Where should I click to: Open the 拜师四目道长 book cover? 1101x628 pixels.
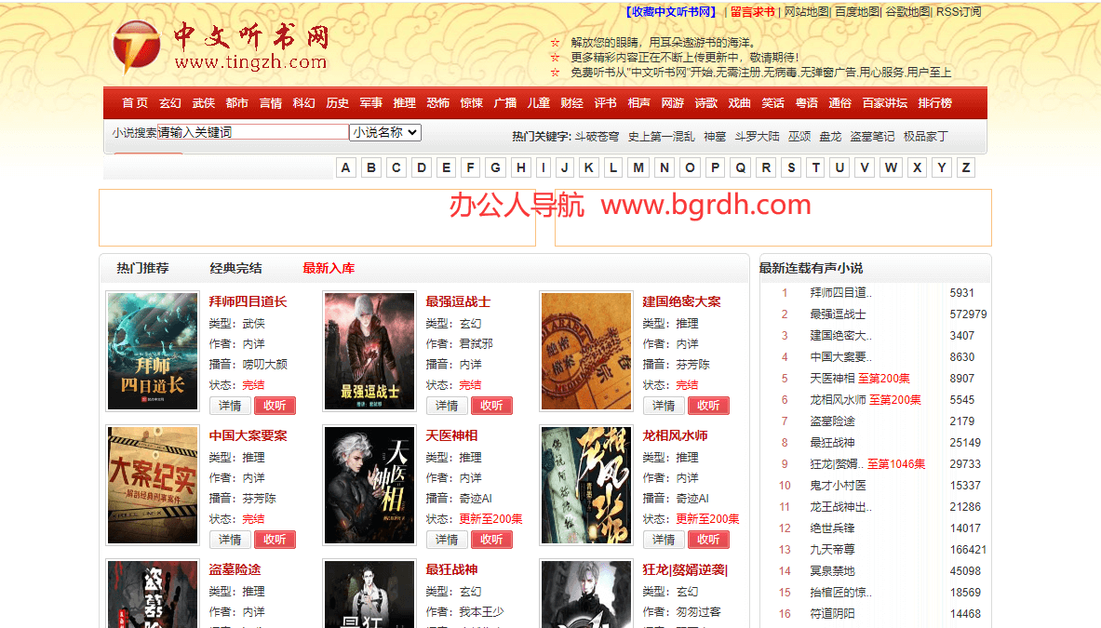click(x=153, y=351)
